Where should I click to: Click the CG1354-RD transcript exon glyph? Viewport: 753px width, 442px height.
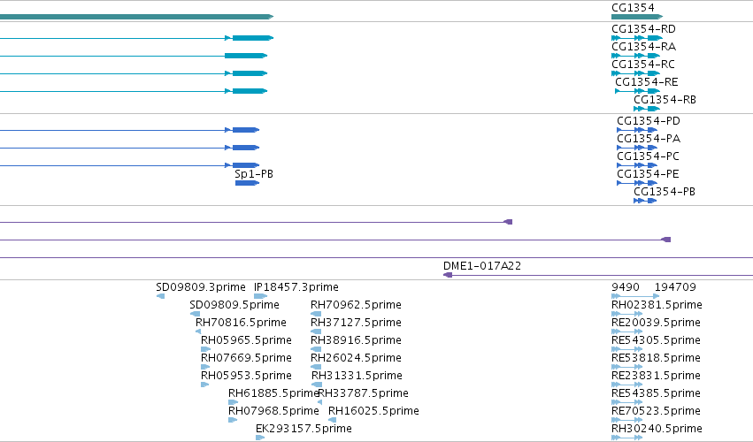click(637, 38)
